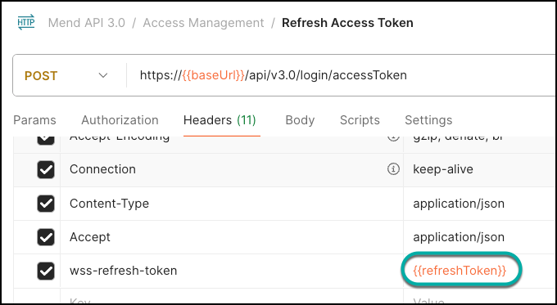Disable the Accept header checkbox

[46, 237]
